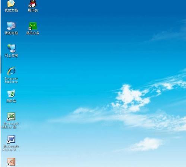Select the 腾讯QQ penguin icon
186x167 pixels.
[32, 3]
